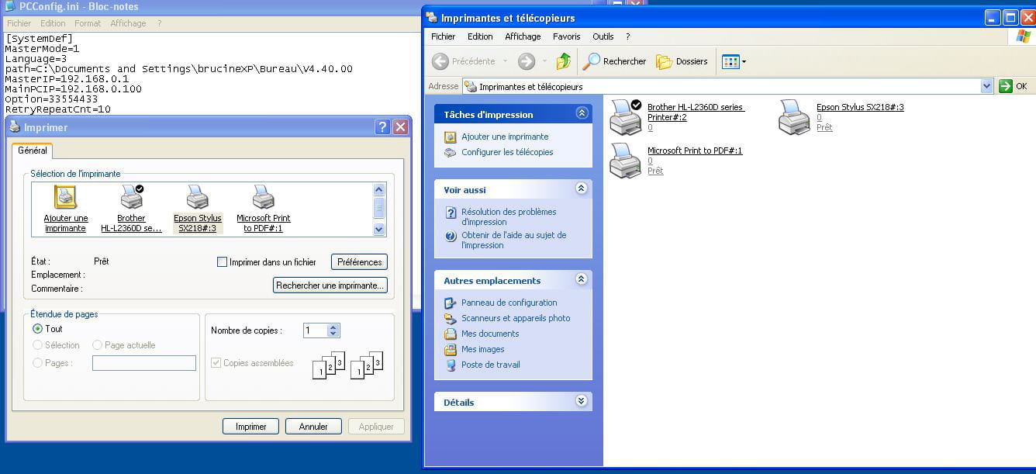1036x474 pixels.
Task: Collapse the Voir aussi panel
Action: pos(582,189)
